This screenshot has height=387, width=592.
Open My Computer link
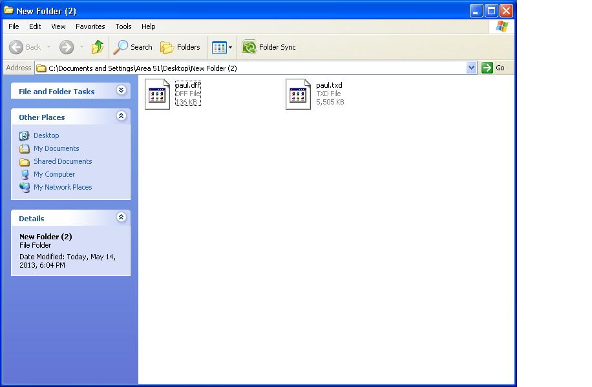54,174
